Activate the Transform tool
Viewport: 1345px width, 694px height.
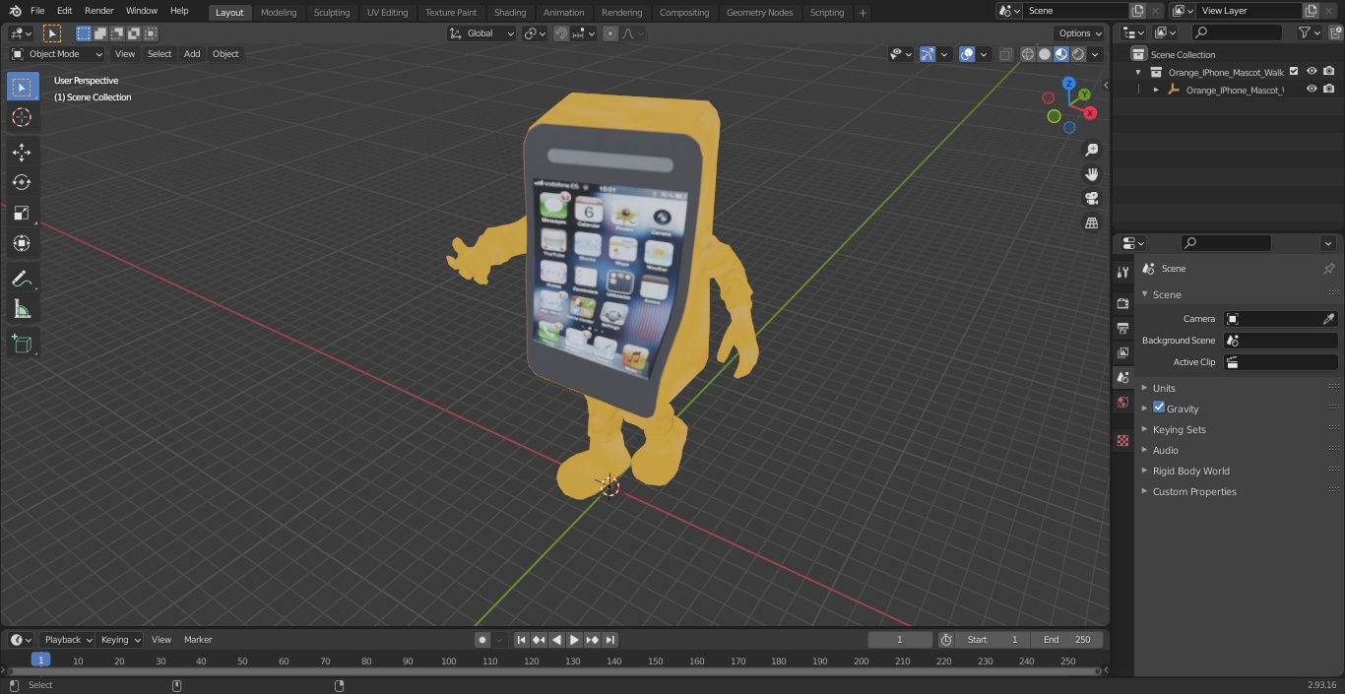(22, 243)
